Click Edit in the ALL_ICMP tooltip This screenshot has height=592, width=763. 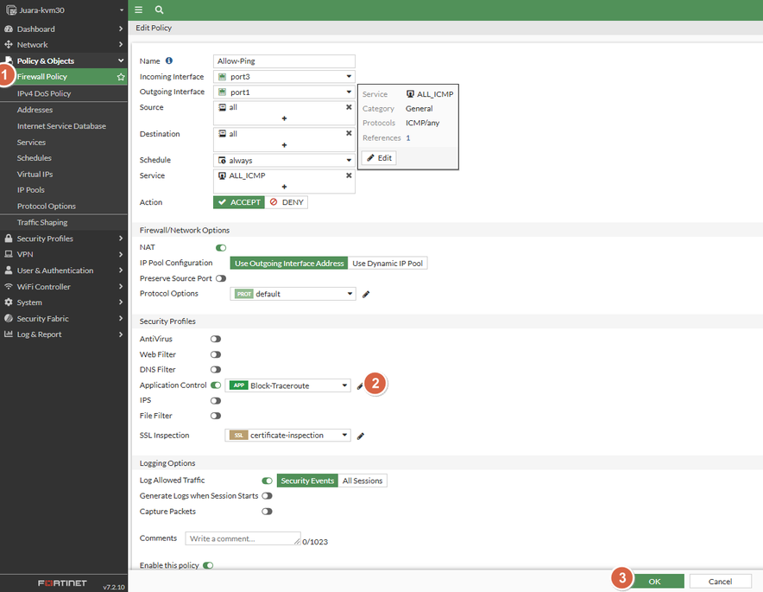click(x=379, y=158)
